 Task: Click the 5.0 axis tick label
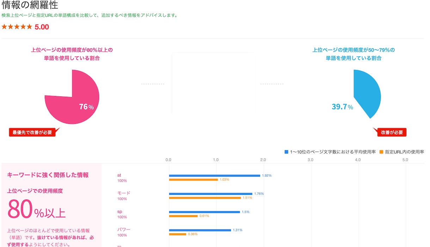[x=405, y=160]
